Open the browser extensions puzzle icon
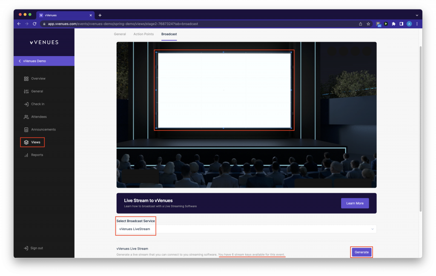 393,24
